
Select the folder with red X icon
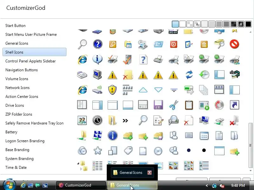click(x=128, y=75)
